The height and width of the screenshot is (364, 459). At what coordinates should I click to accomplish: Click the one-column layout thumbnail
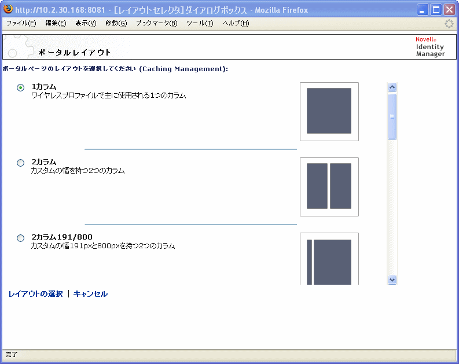[329, 112]
